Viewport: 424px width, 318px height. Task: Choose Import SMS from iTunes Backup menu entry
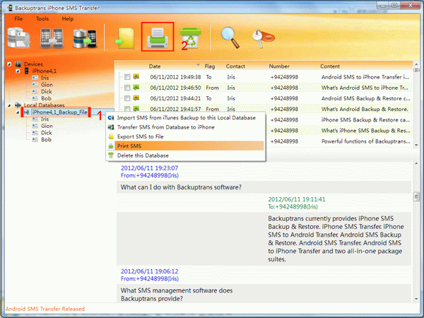(x=185, y=117)
